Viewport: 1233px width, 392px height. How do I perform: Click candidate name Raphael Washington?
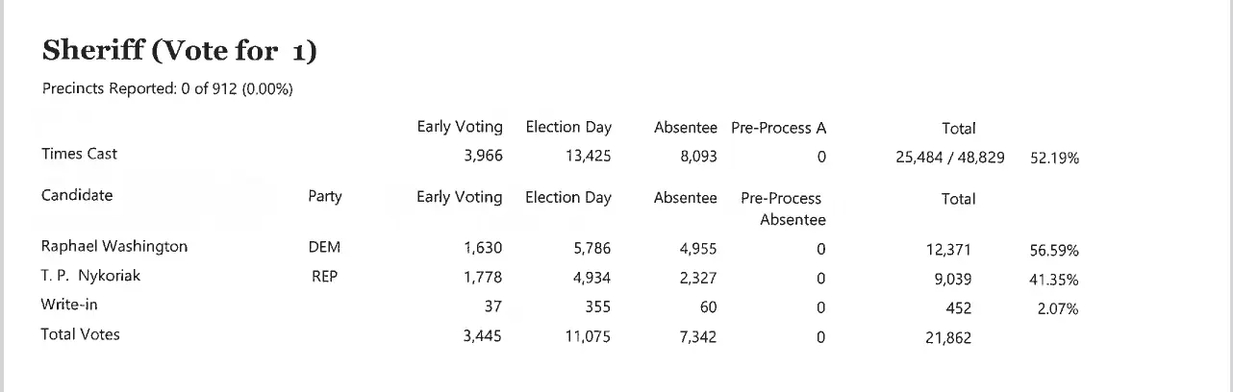point(114,247)
